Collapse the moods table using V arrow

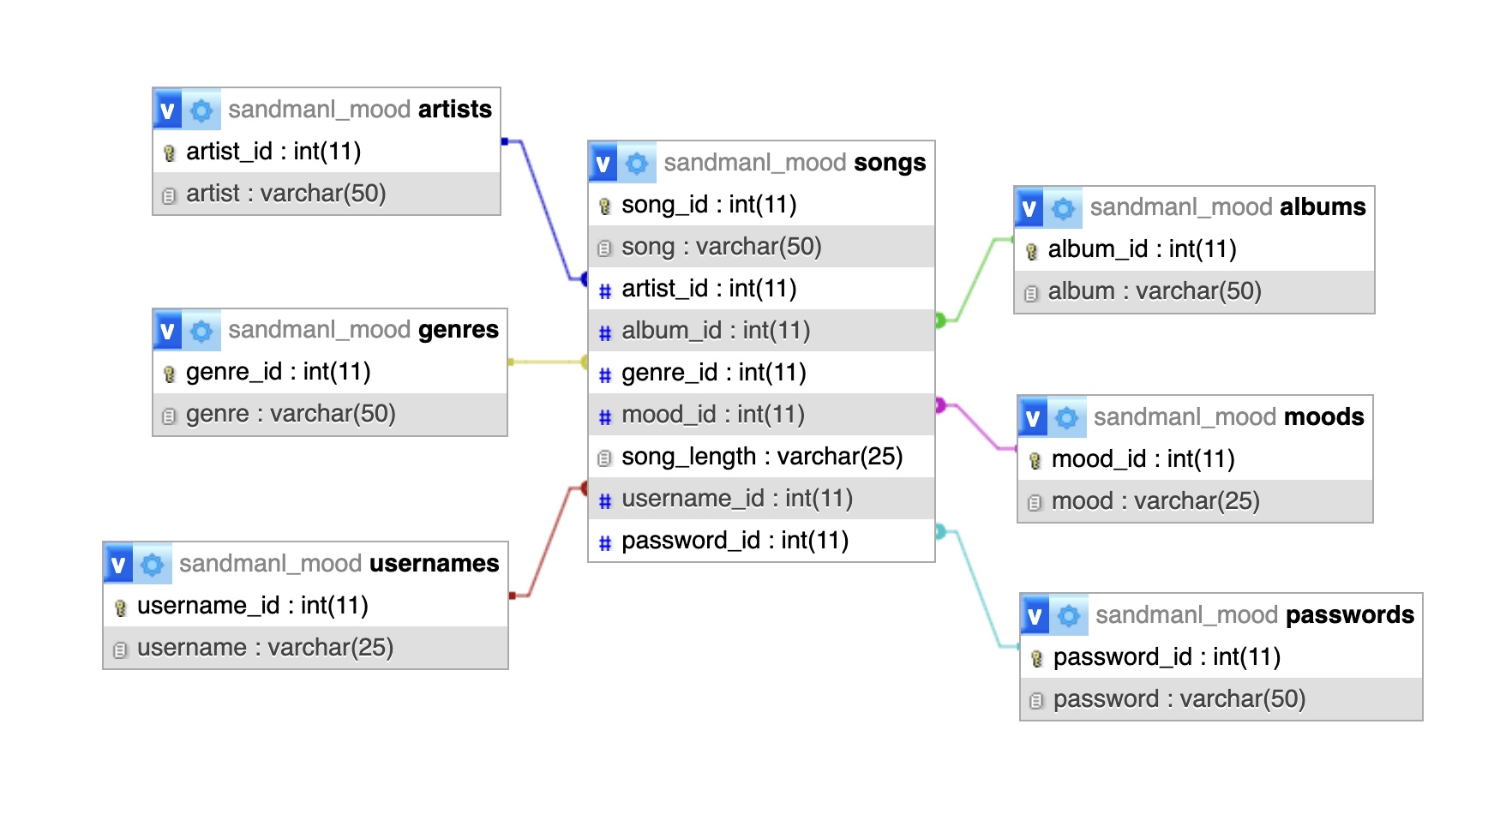[1033, 417]
